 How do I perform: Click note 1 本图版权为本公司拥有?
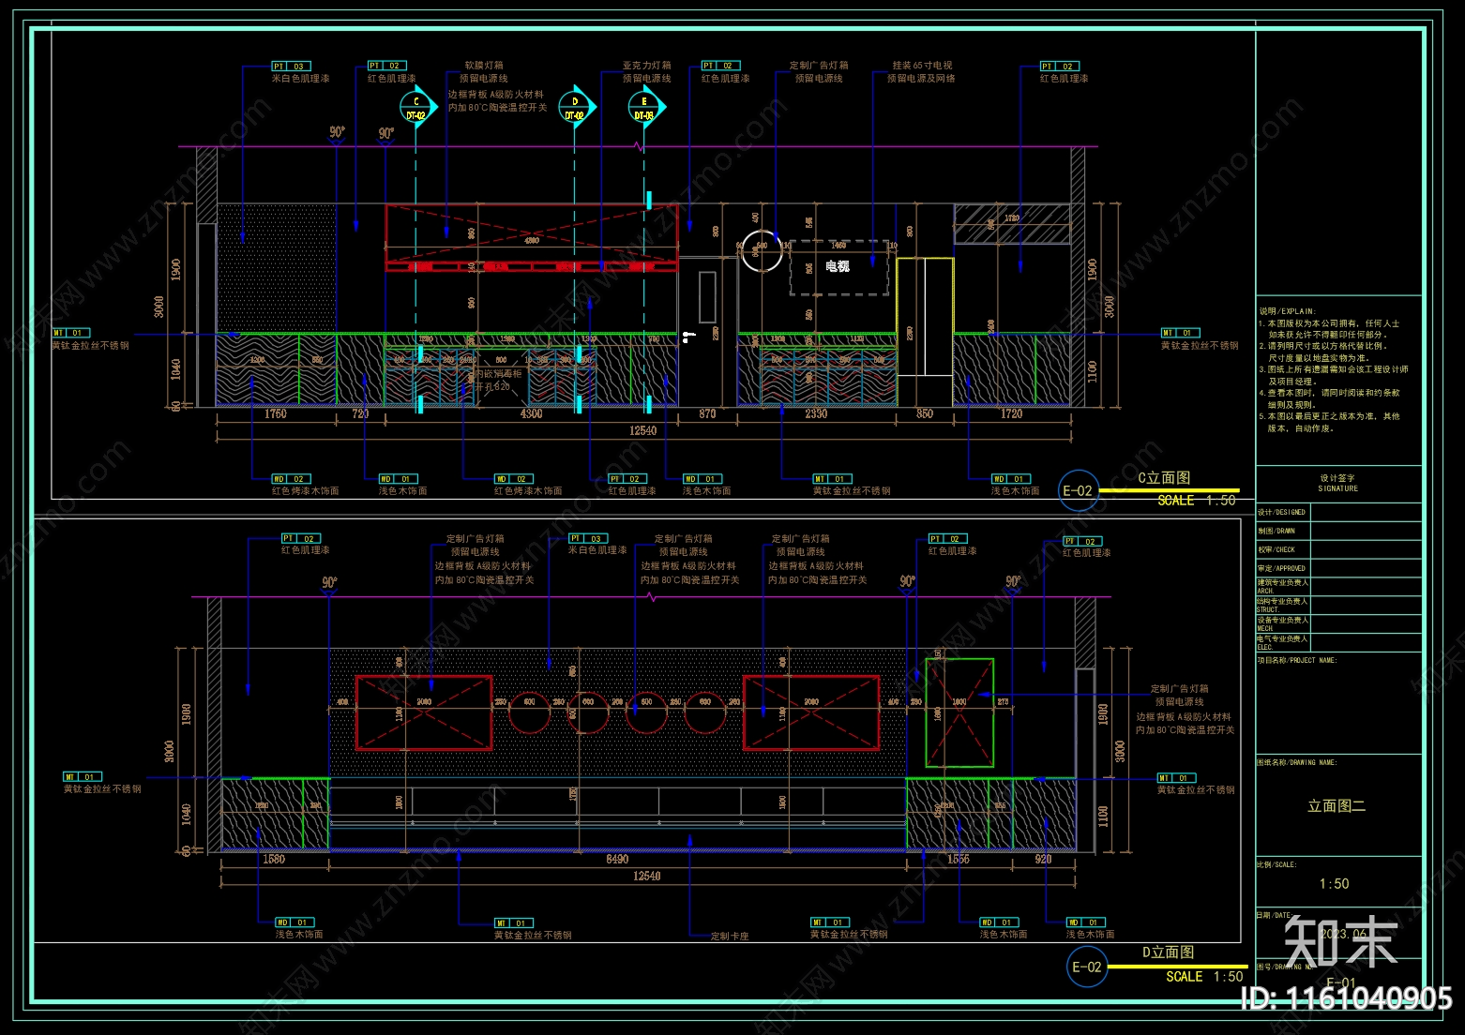1330,328
